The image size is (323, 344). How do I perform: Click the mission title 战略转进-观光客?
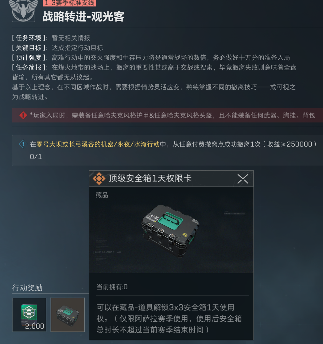84,17
